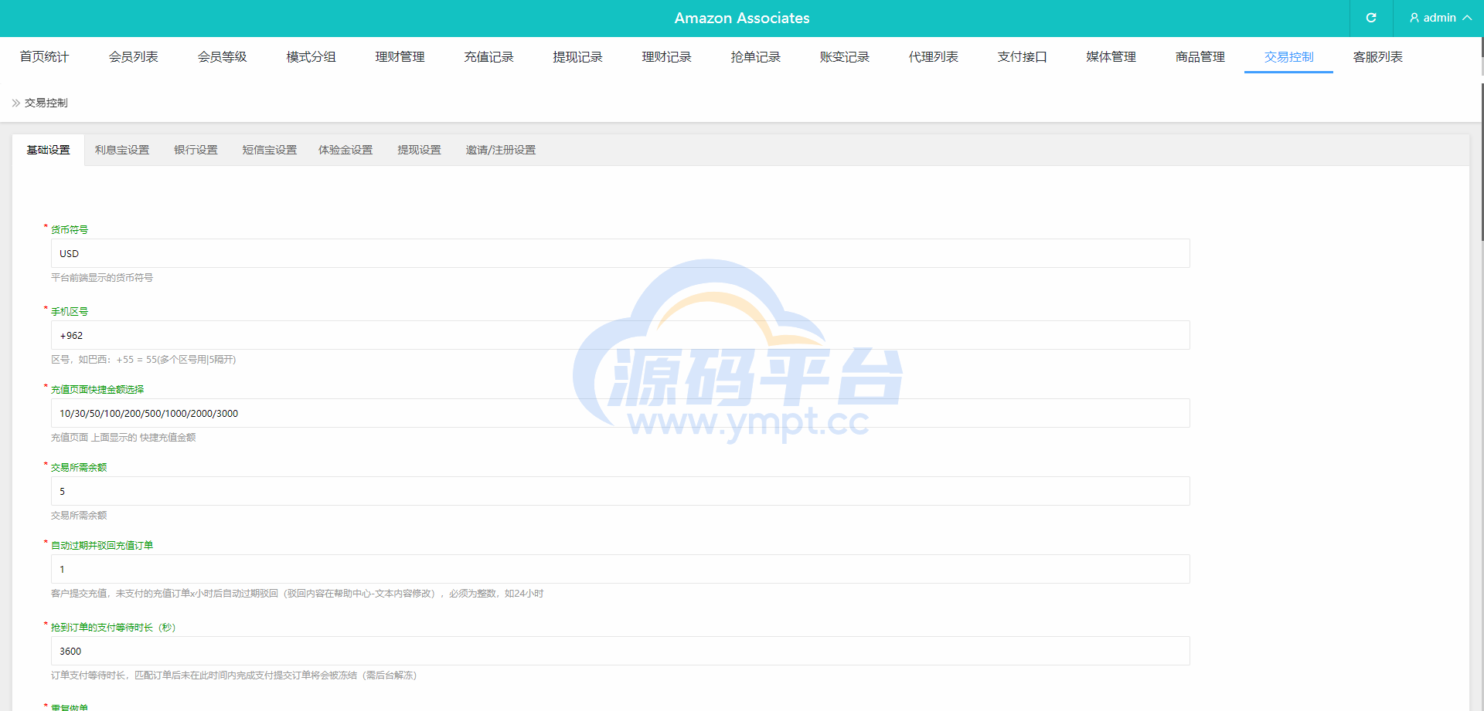
Task: Click the 货币符号 input containing USD
Action: click(620, 253)
